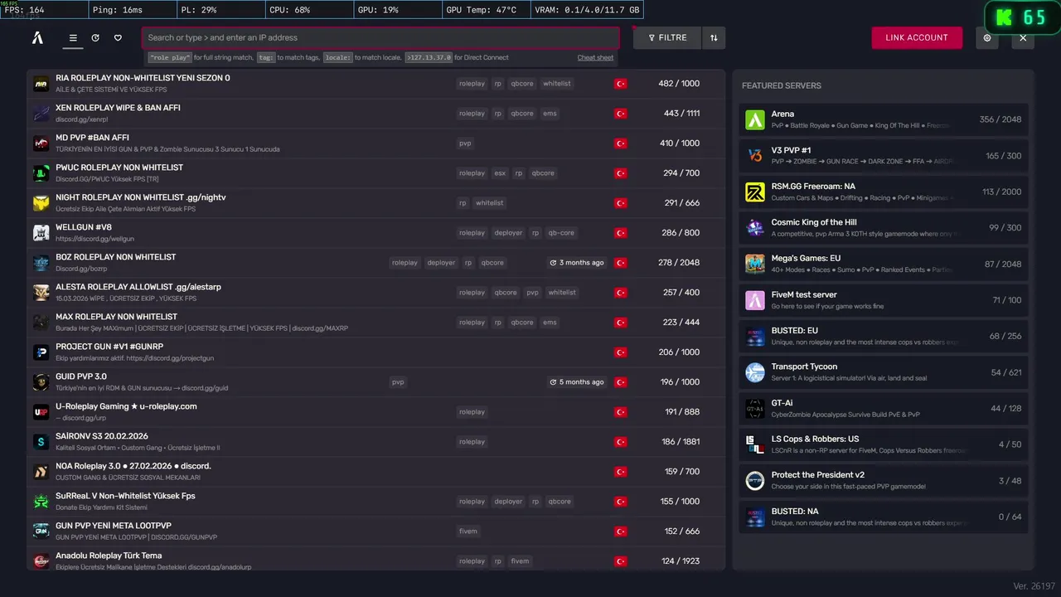Viewport: 1061px width, 597px height.
Task: Click BOZ ROLEPLAY server icon
Action: click(x=41, y=263)
